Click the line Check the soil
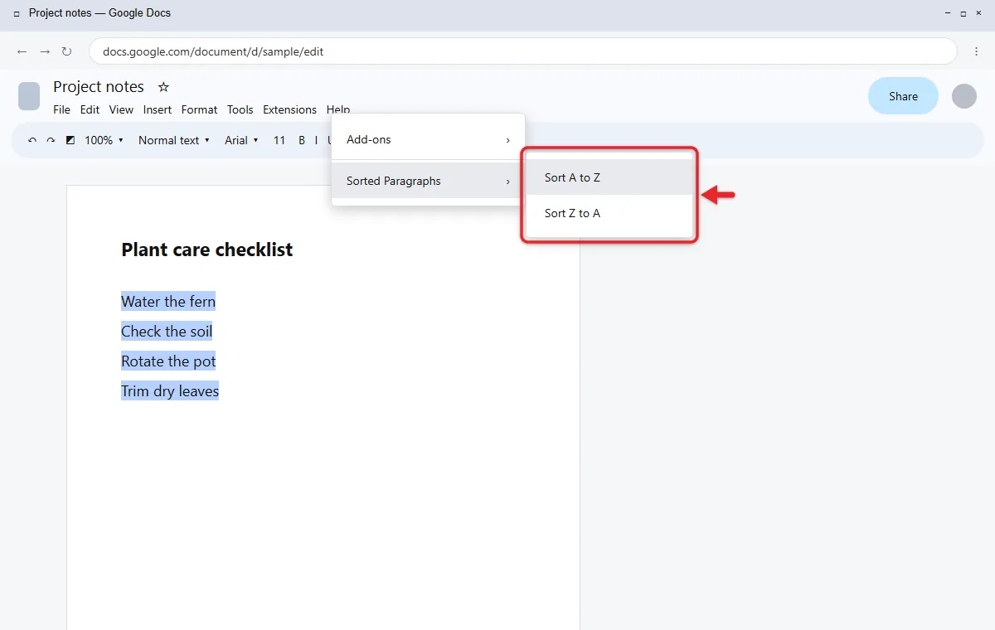This screenshot has height=630, width=995. (x=167, y=332)
